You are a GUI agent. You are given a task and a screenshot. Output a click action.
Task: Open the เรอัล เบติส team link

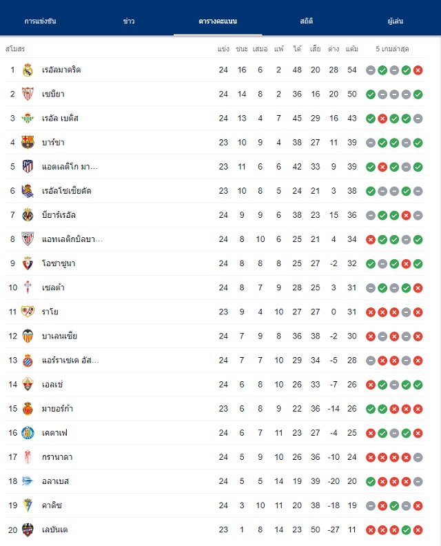click(60, 119)
